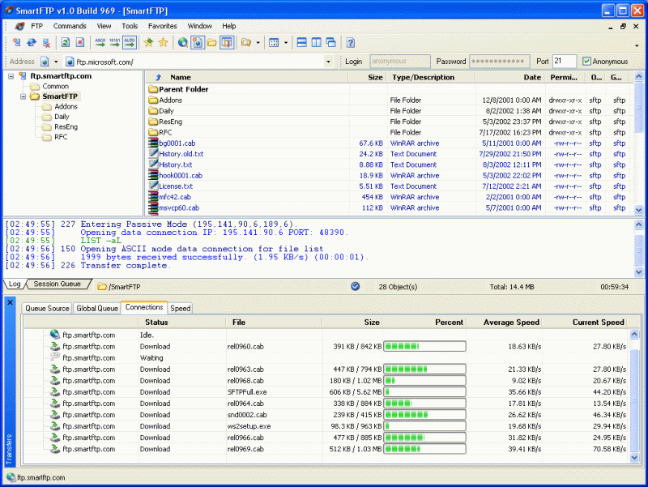
Task: Click the Address bar globe page icon
Action: 45,62
